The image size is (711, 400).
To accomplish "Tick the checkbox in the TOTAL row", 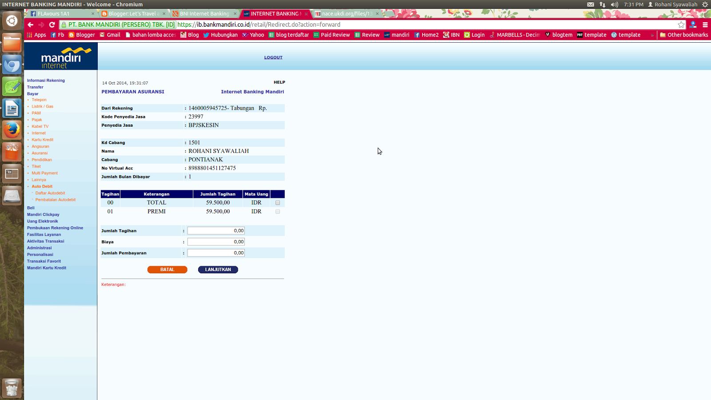I will 278,203.
